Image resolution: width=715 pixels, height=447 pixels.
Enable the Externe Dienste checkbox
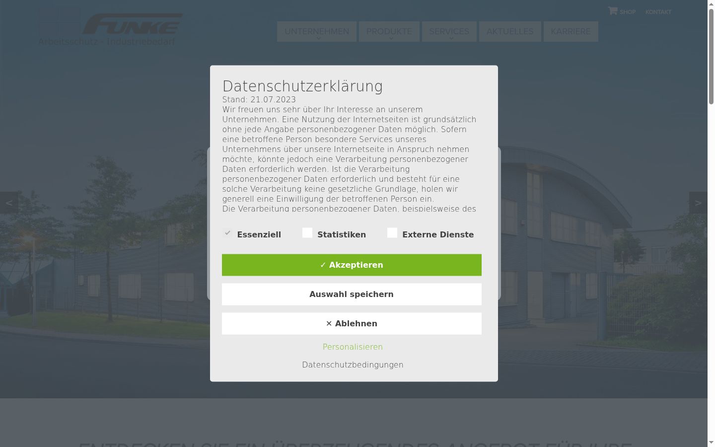click(392, 233)
